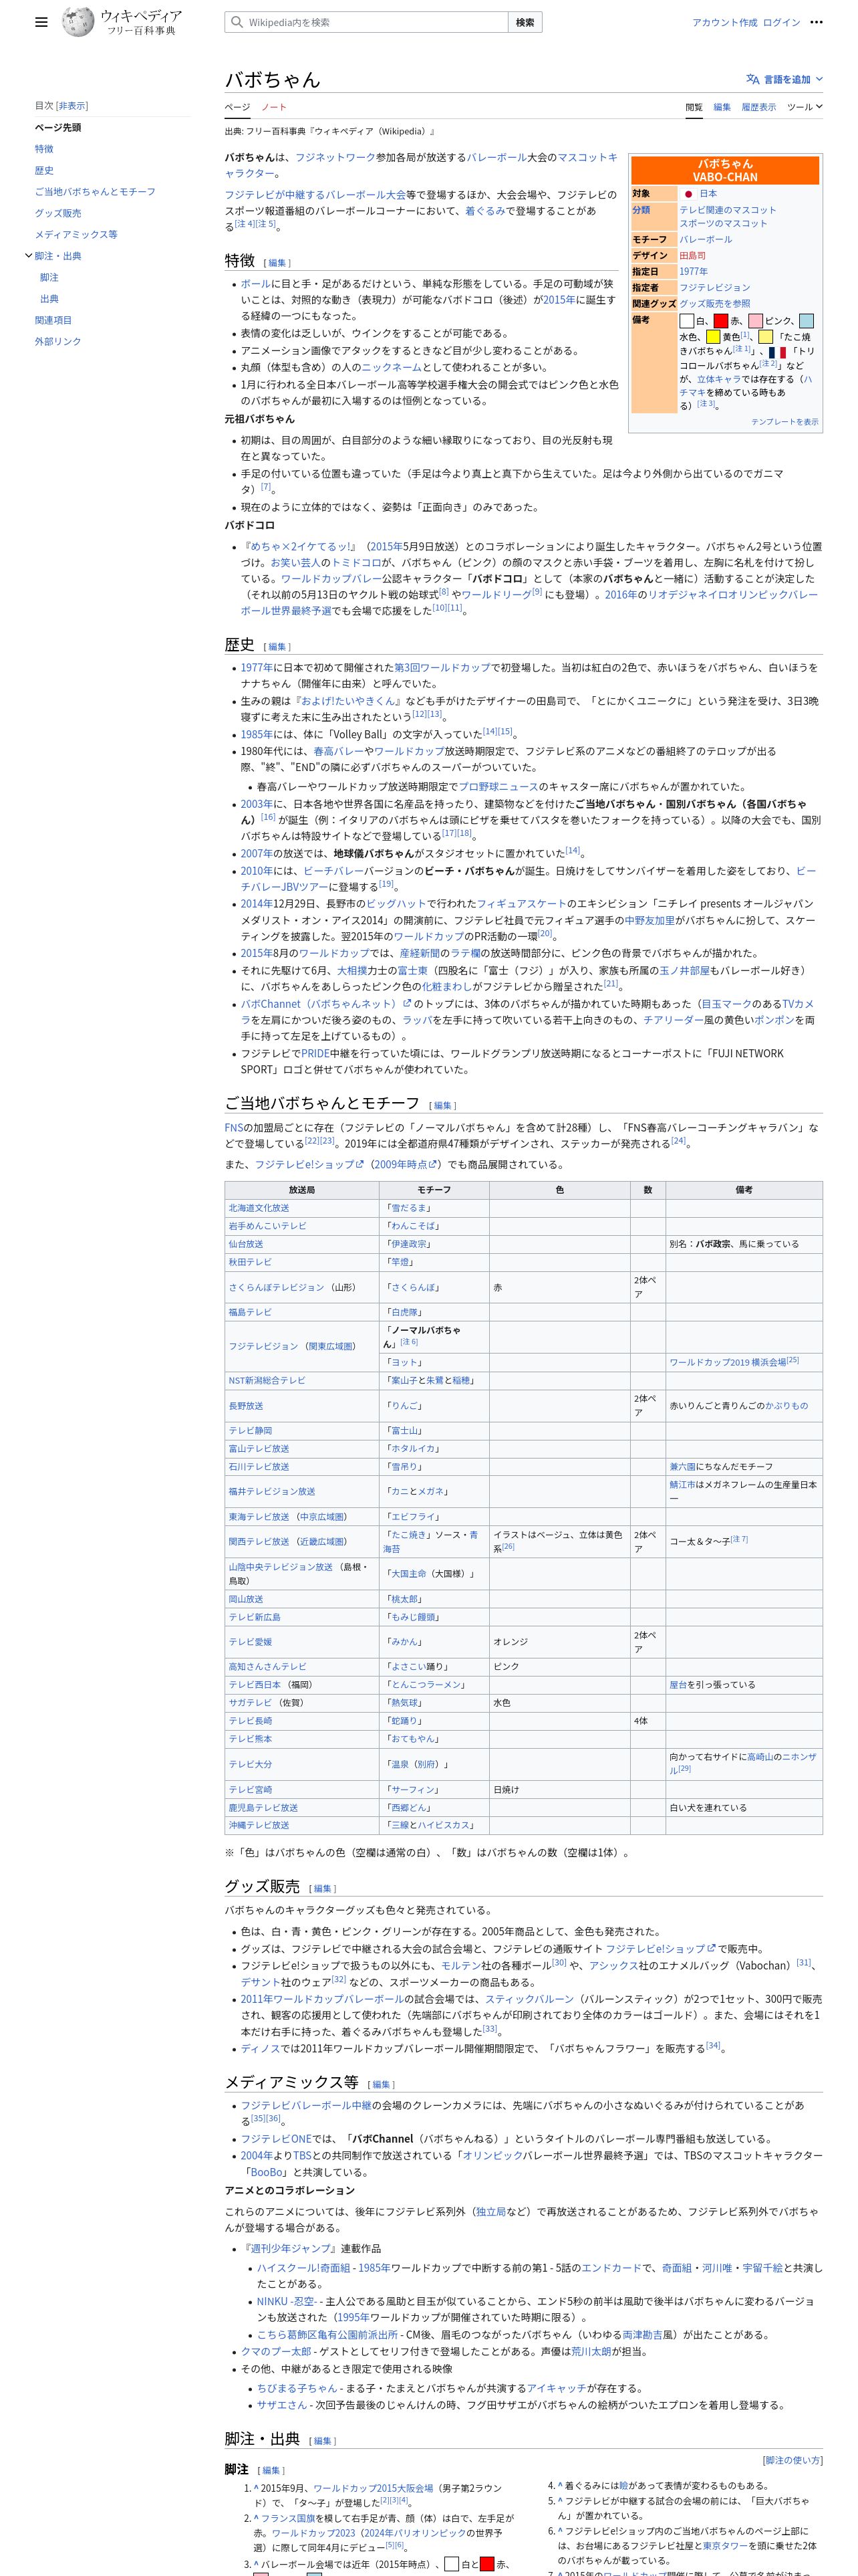Go to グッズ販売 in sidebar contents
858x2576 pixels.
[x=58, y=213]
